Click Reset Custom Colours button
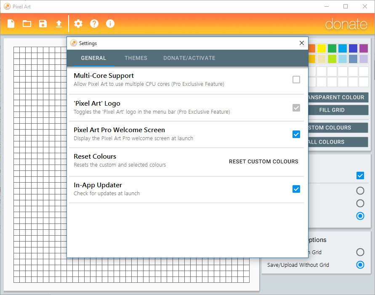 [263, 162]
